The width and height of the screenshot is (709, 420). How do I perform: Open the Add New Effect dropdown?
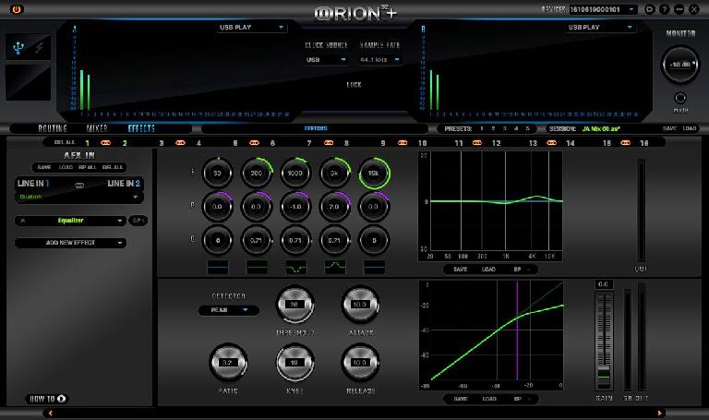tap(70, 243)
